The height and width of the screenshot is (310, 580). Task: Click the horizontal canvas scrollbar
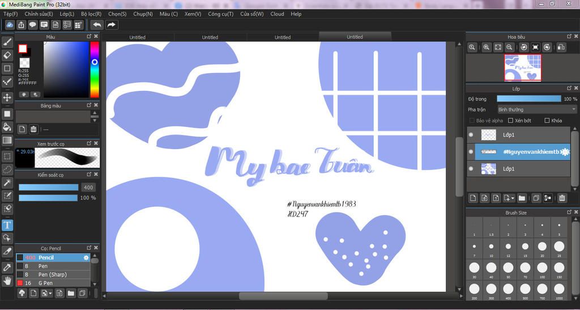[x=283, y=296]
